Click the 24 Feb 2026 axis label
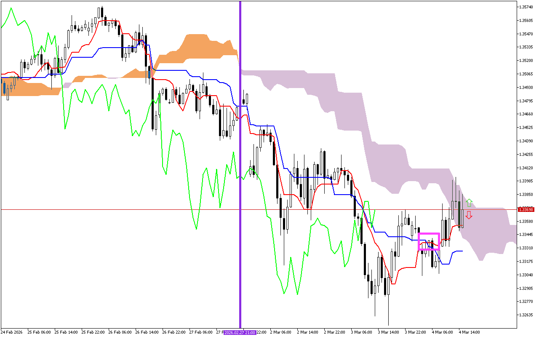This screenshot has width=539, height=337. 13,332
